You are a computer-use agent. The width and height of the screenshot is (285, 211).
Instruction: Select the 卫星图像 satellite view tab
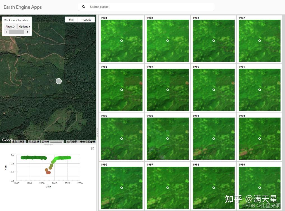86,20
